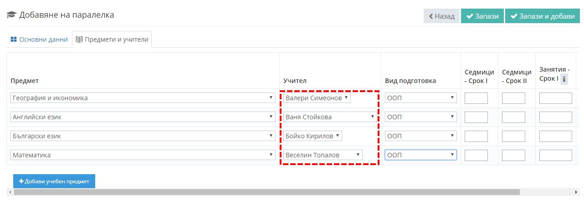Viewport: 584px width, 205px height.
Task: Click the scroll-right arrow on the horizontal scrollbar
Action: 577,192
